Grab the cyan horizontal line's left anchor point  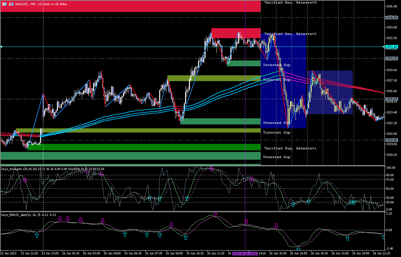coord(1,47)
